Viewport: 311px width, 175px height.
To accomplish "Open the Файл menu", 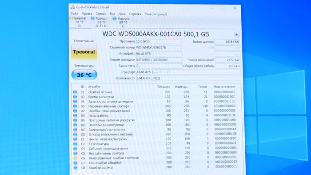I will 74,14.
